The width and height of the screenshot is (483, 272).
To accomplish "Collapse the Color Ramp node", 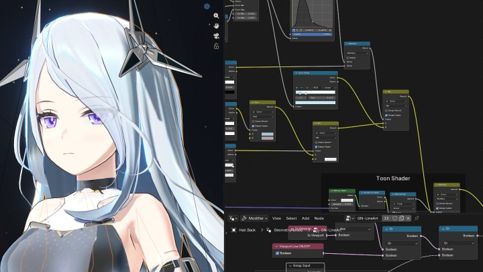I will (297, 73).
